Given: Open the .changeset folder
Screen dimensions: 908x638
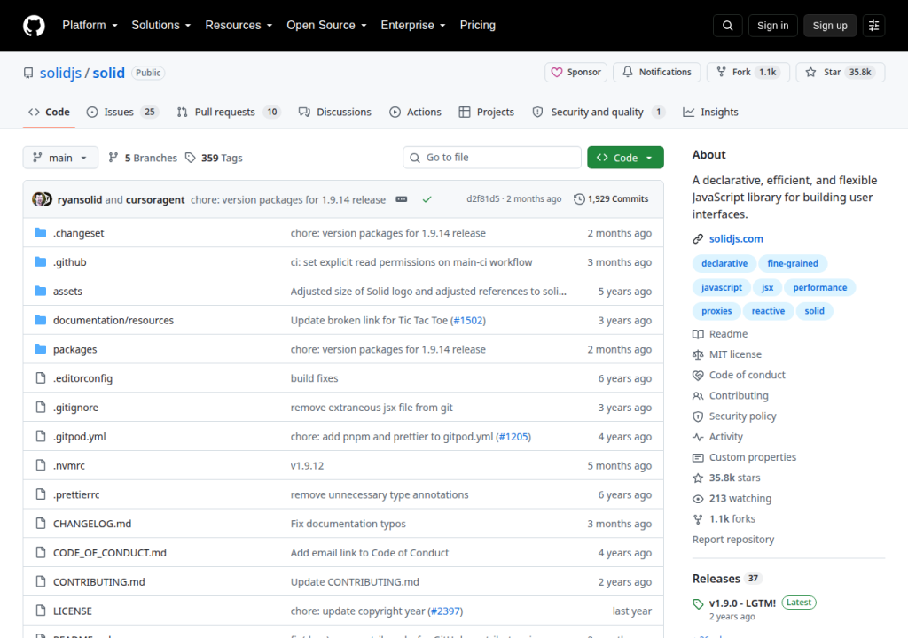Looking at the screenshot, I should coord(79,233).
